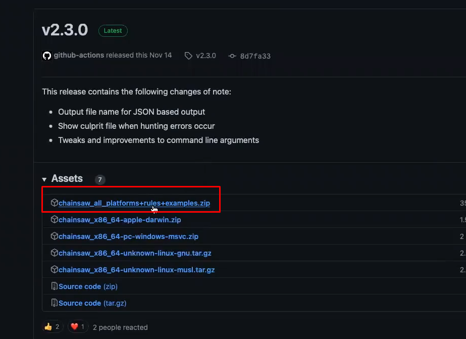Screen dimensions: 466x339
Task: Click the commit icon beside 8d7fa33
Action: point(232,56)
